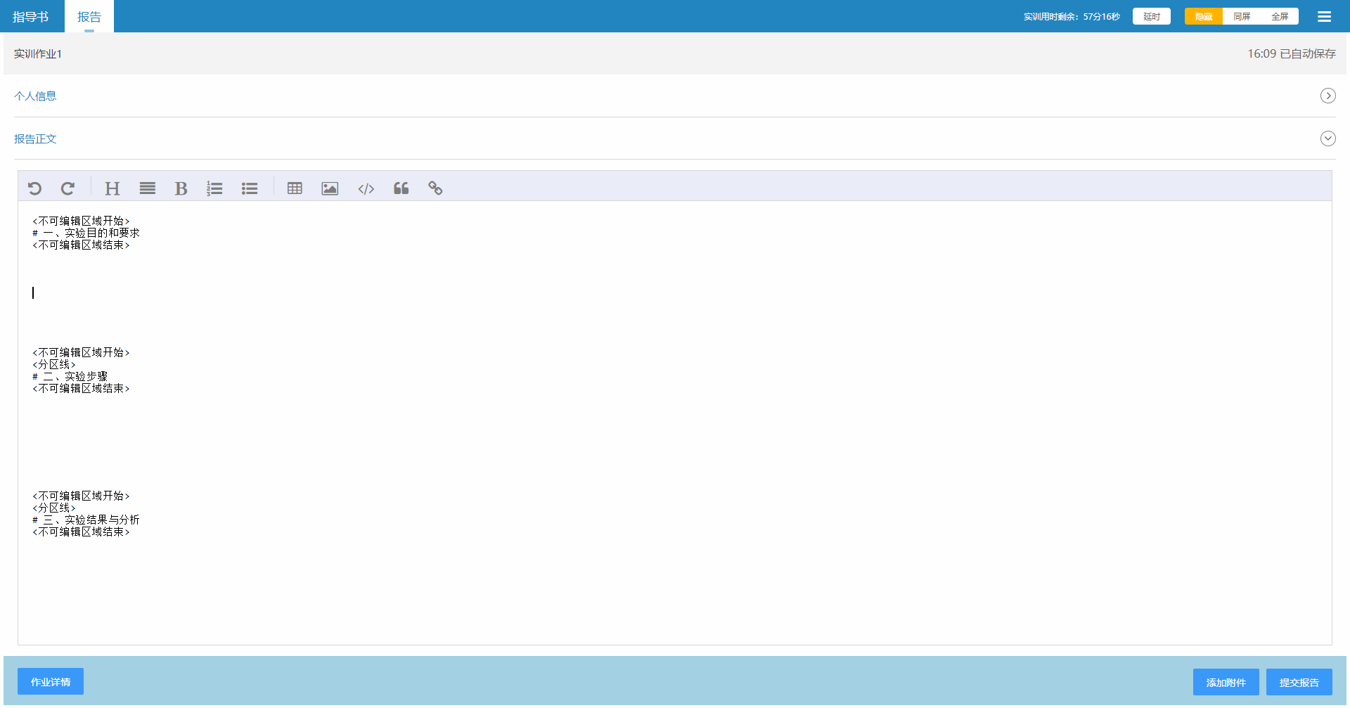Insert an unordered bullet list
Screen dimensions: 1350x708
tap(250, 188)
